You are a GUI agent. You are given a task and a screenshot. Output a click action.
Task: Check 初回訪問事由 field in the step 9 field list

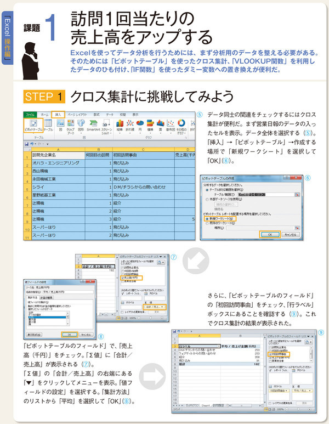(x=270, y=354)
